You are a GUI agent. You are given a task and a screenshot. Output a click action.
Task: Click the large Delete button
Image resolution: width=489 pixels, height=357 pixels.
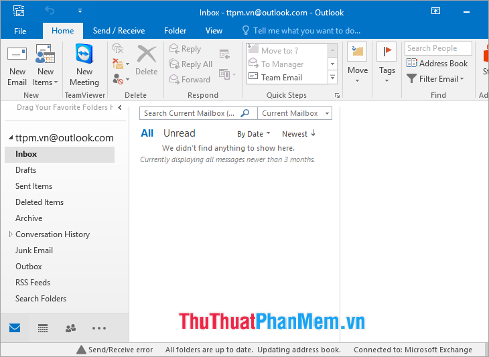click(146, 60)
